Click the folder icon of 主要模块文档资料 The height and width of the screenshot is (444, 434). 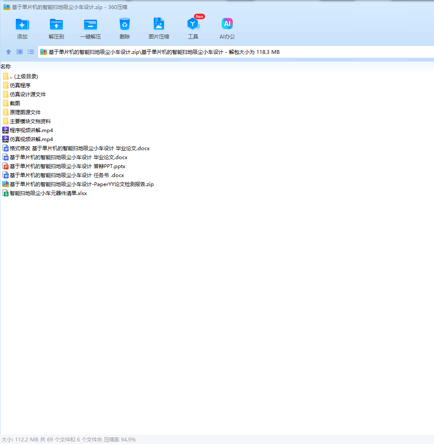click(x=6, y=121)
